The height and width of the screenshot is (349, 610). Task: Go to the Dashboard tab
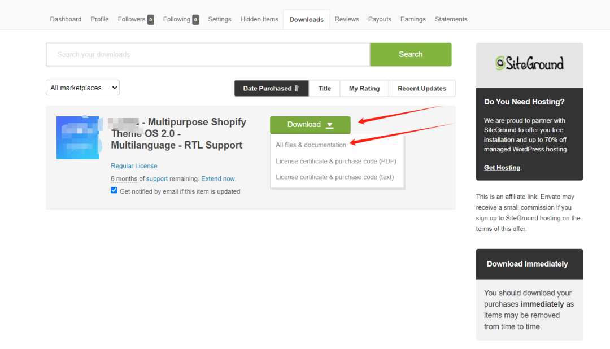pos(66,19)
